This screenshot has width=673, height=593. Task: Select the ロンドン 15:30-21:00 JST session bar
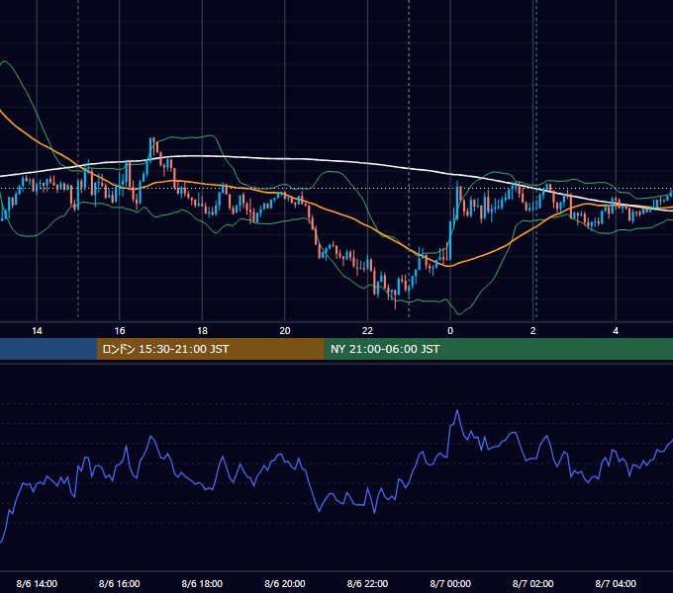[x=210, y=349]
